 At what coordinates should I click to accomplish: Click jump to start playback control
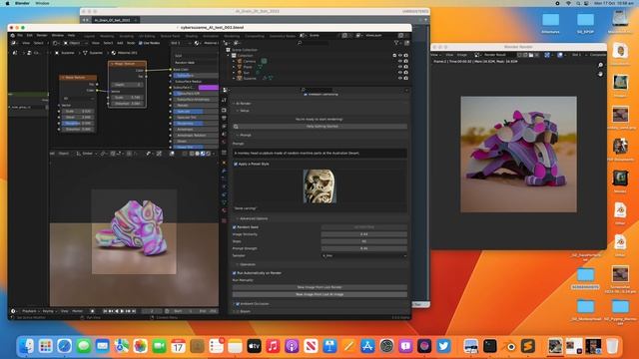click(105, 311)
